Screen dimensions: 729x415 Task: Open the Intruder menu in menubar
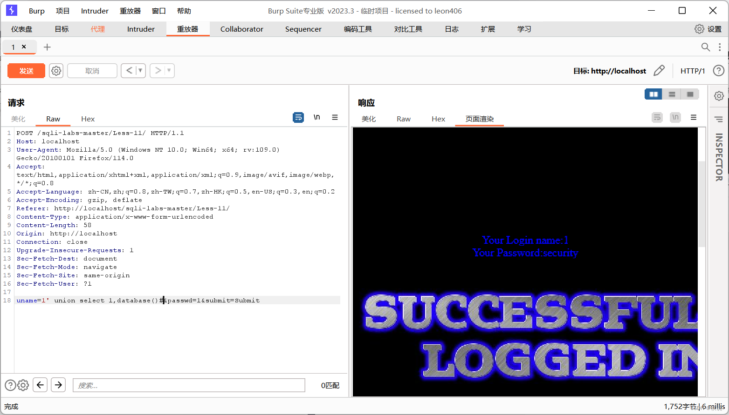95,11
